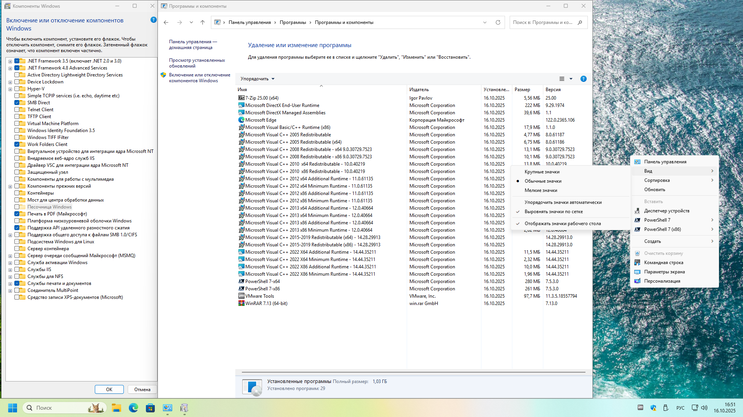
Task: Click the Programs and Features search field
Action: [543, 22]
